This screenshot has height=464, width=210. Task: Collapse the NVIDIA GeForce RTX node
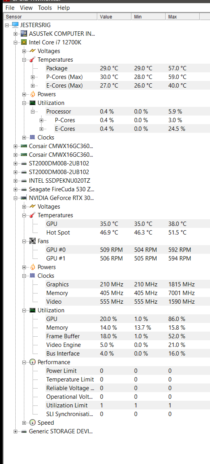(16, 198)
